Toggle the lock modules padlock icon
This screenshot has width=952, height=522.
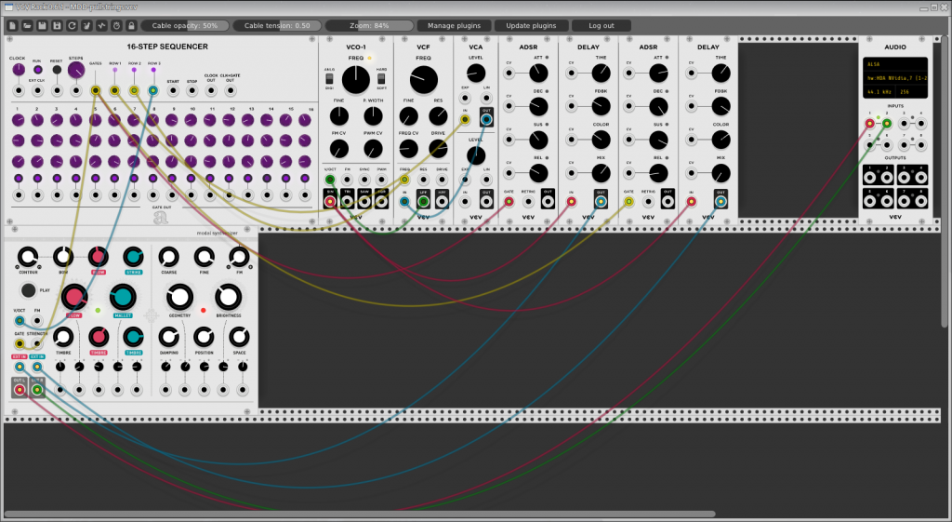(131, 25)
